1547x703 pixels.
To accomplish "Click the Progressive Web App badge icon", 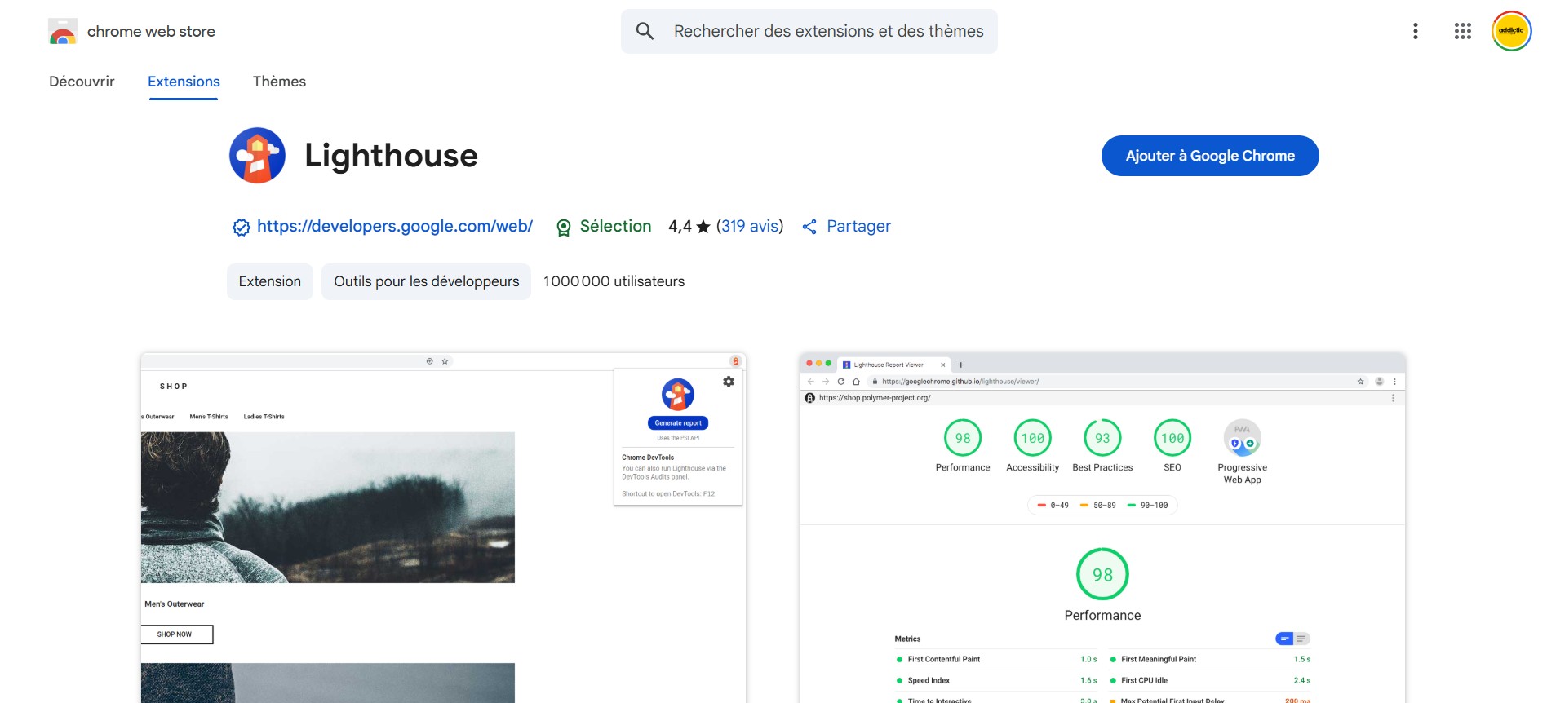I will pyautogui.click(x=1243, y=438).
